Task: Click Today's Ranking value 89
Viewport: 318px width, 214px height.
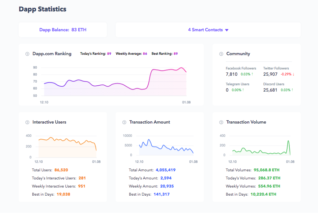Action: click(109, 54)
